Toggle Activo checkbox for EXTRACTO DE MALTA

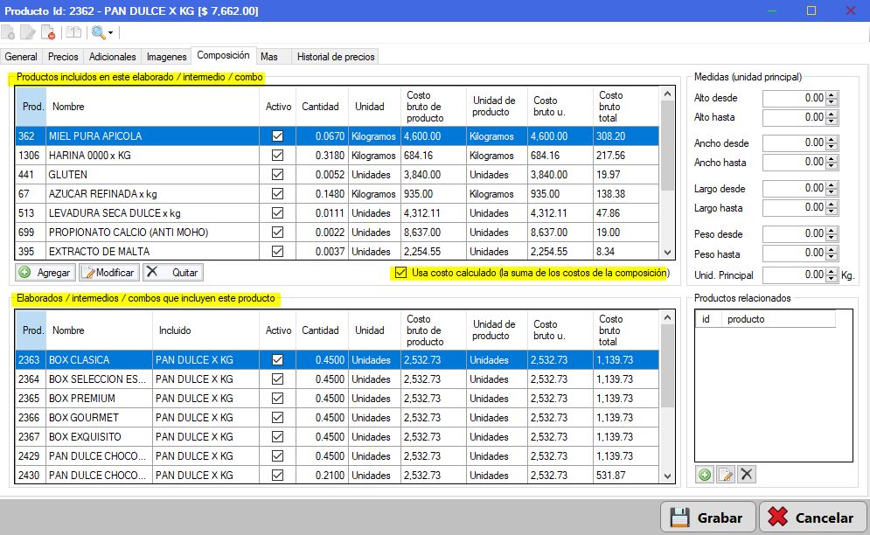click(x=277, y=252)
